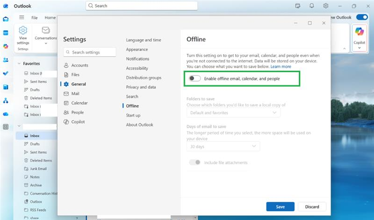Click the Discard button

tap(312, 207)
